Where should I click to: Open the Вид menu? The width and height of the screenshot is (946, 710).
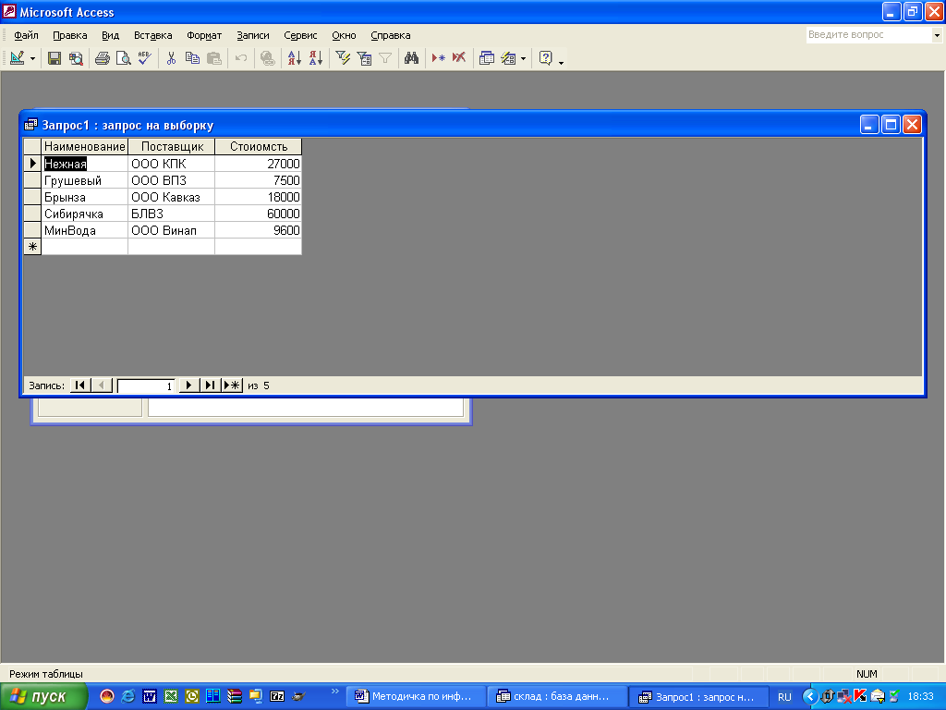(x=111, y=35)
